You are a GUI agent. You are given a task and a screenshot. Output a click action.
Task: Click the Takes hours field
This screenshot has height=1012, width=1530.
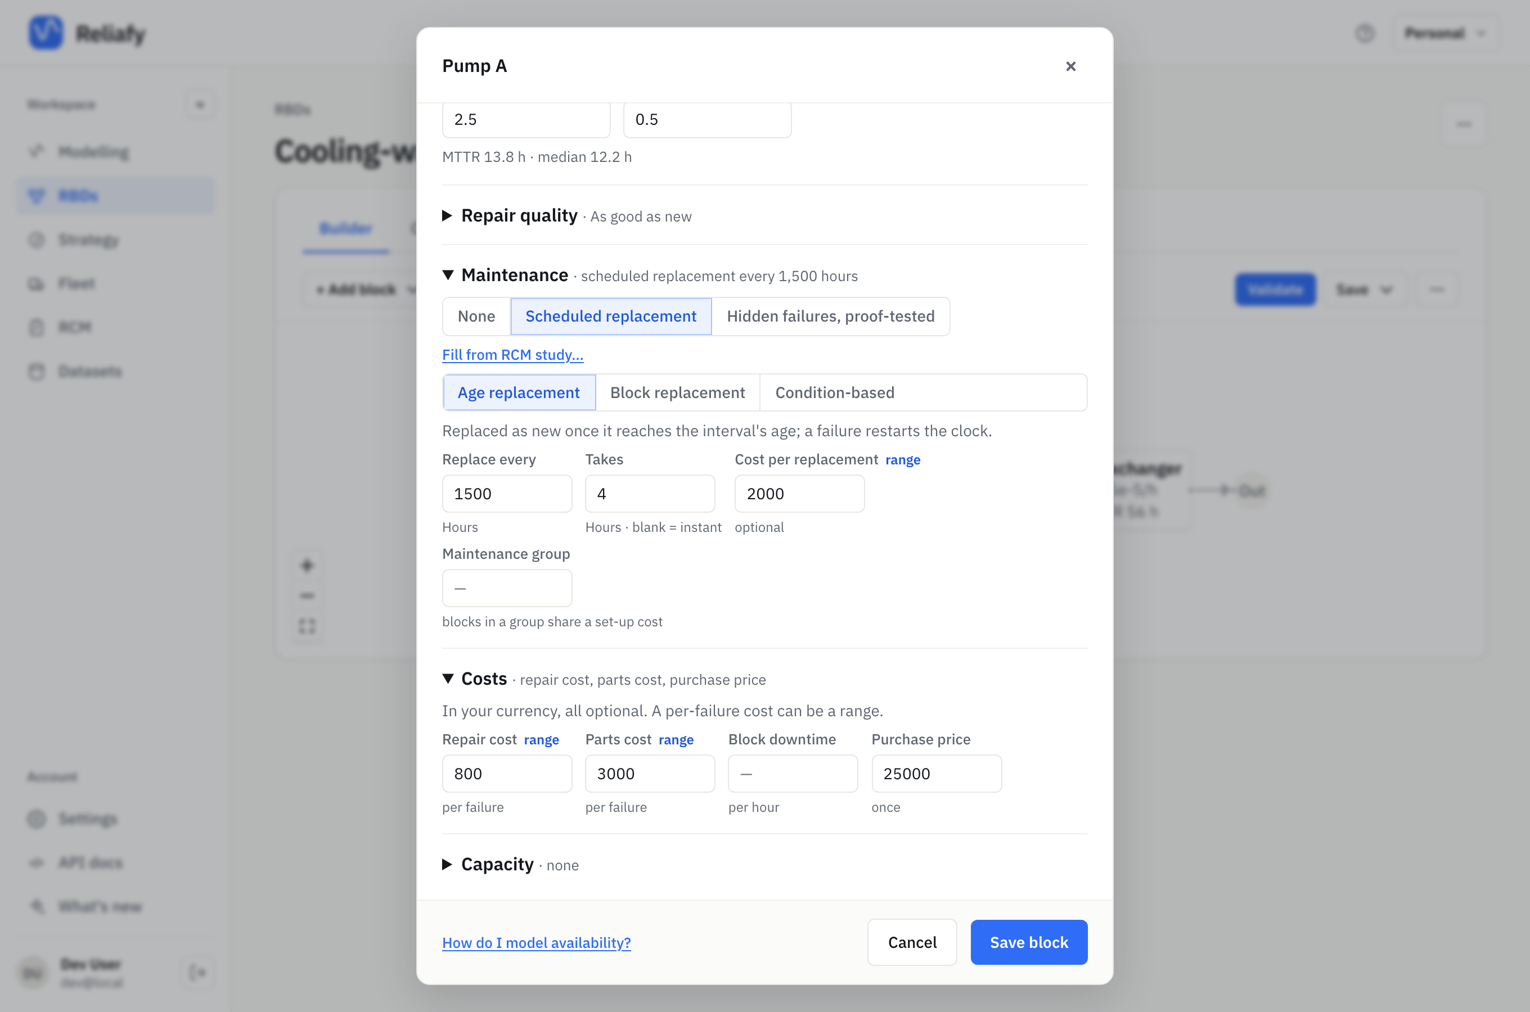point(650,494)
